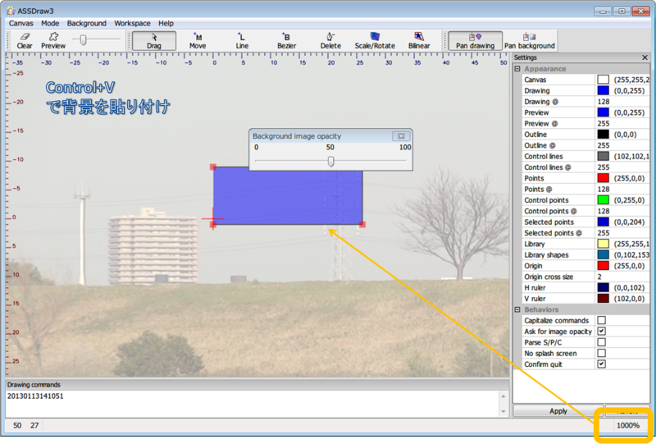Enable Pan drawing mode
656x444 pixels.
coord(476,41)
